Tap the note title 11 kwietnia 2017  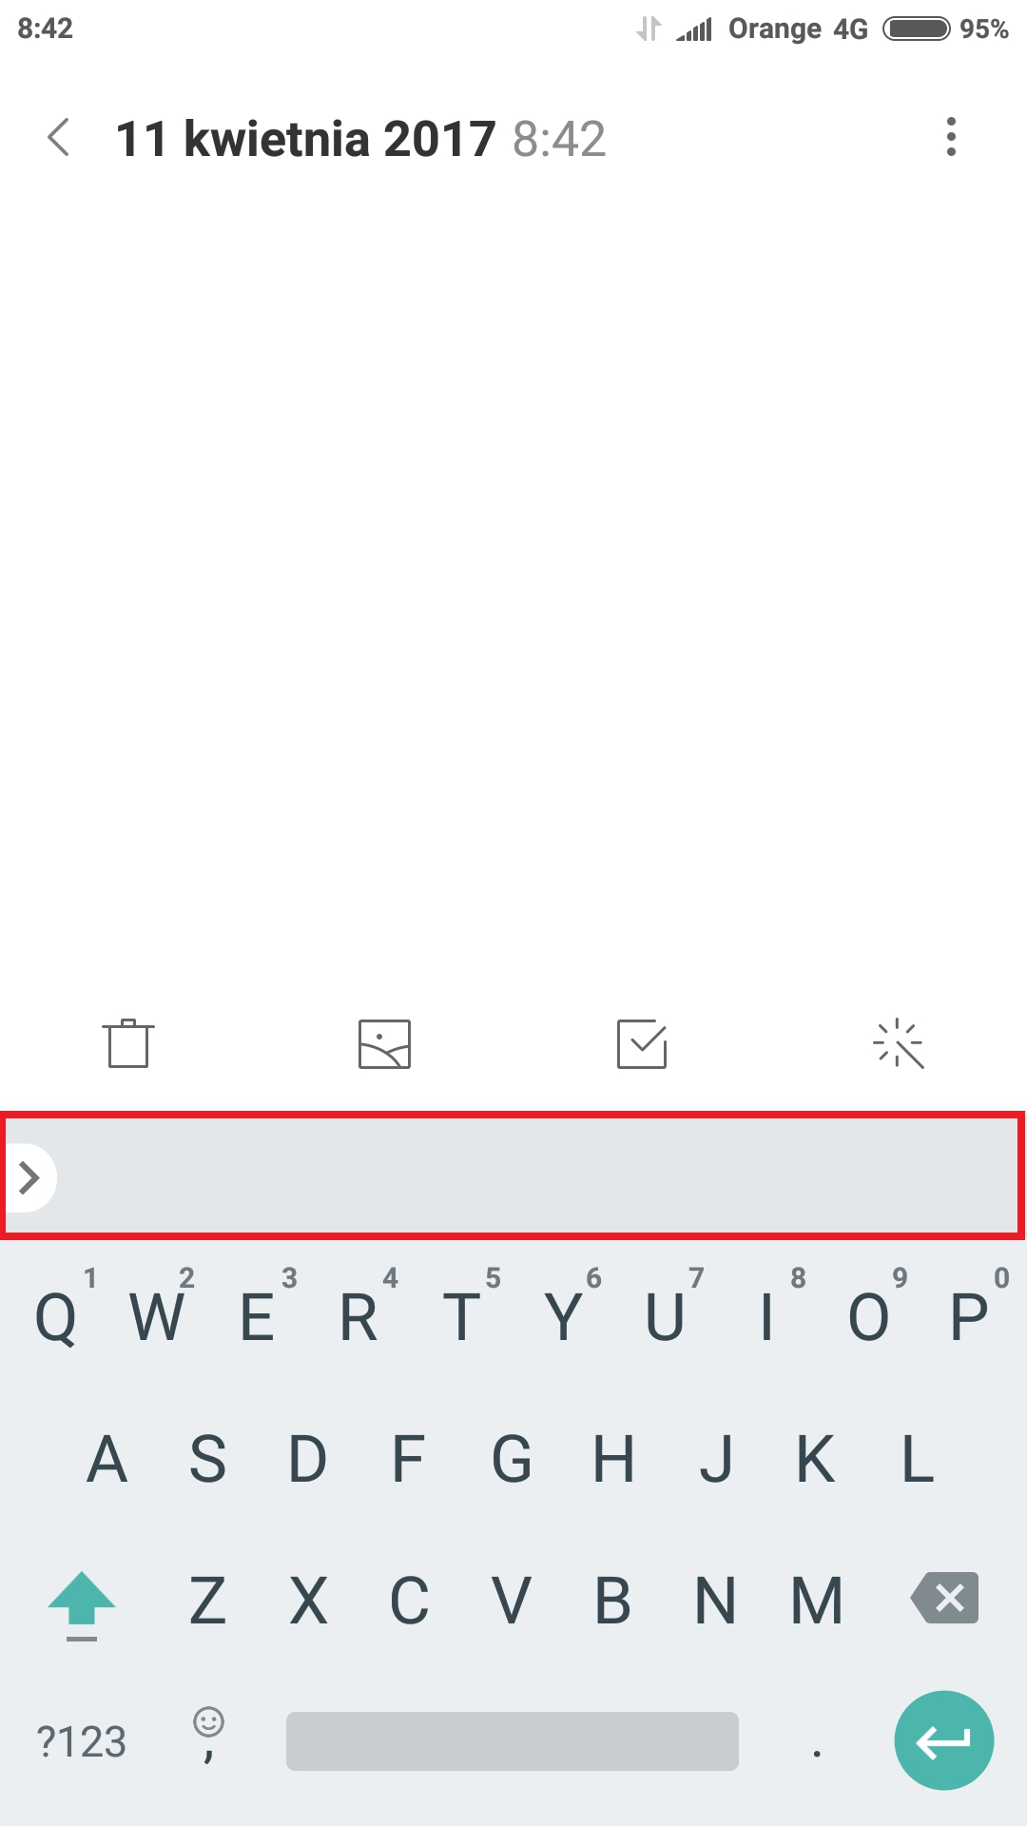(305, 139)
